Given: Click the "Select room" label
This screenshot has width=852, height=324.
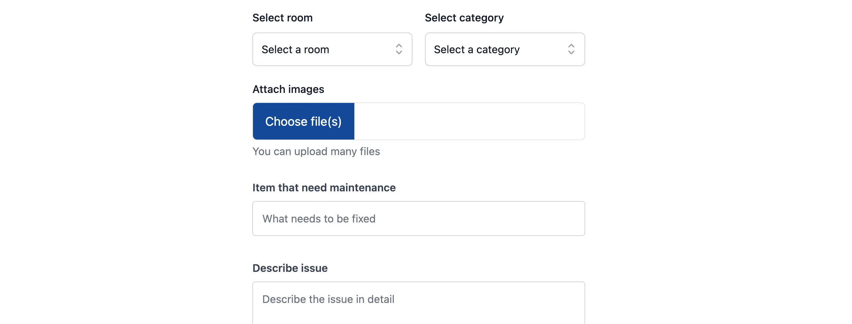Looking at the screenshot, I should [x=282, y=18].
